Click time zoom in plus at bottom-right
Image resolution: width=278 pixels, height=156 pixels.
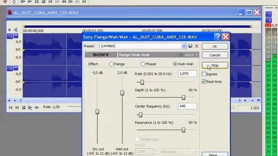pos(245,101)
